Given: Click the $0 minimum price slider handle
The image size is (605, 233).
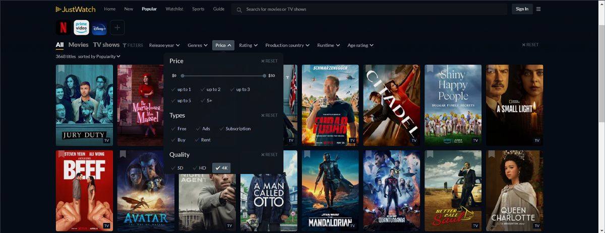Looking at the screenshot, I should [x=183, y=75].
